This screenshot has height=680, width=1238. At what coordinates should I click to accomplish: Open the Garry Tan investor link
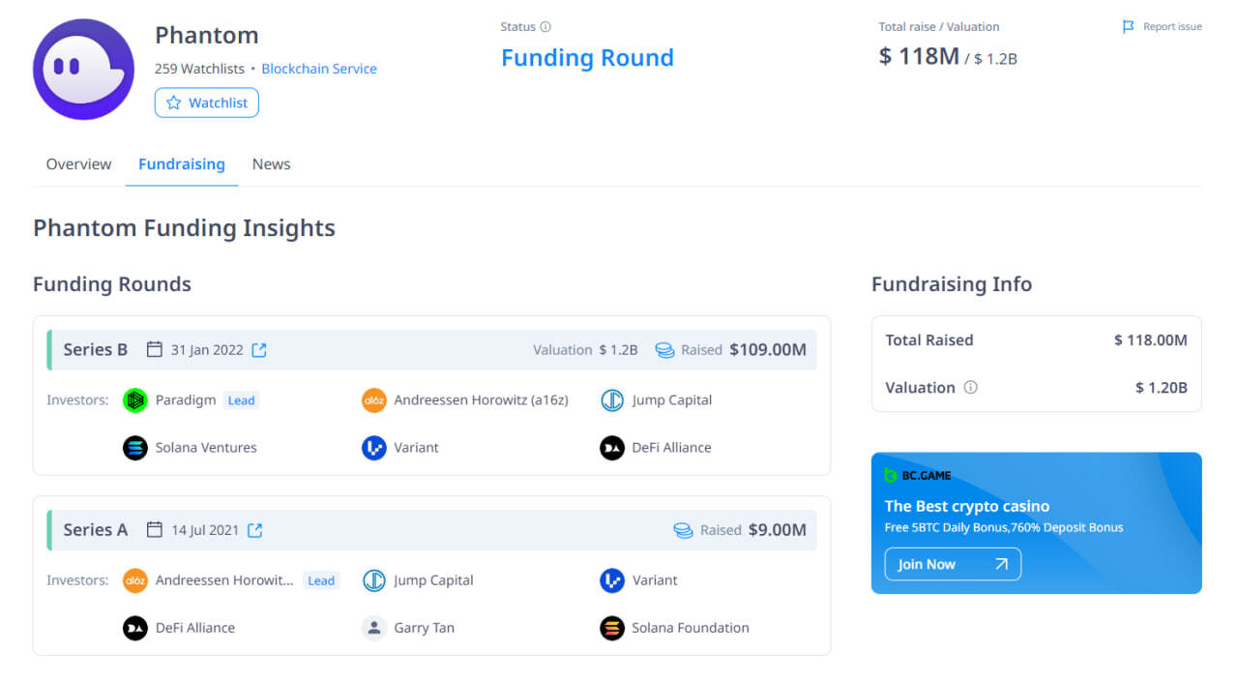click(x=425, y=628)
